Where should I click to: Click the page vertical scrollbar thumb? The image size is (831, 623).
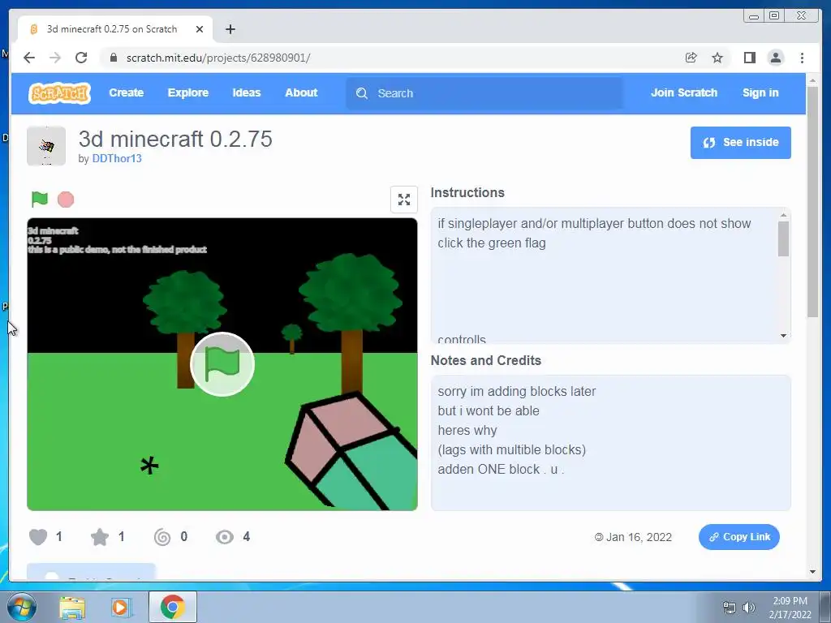pos(812,201)
